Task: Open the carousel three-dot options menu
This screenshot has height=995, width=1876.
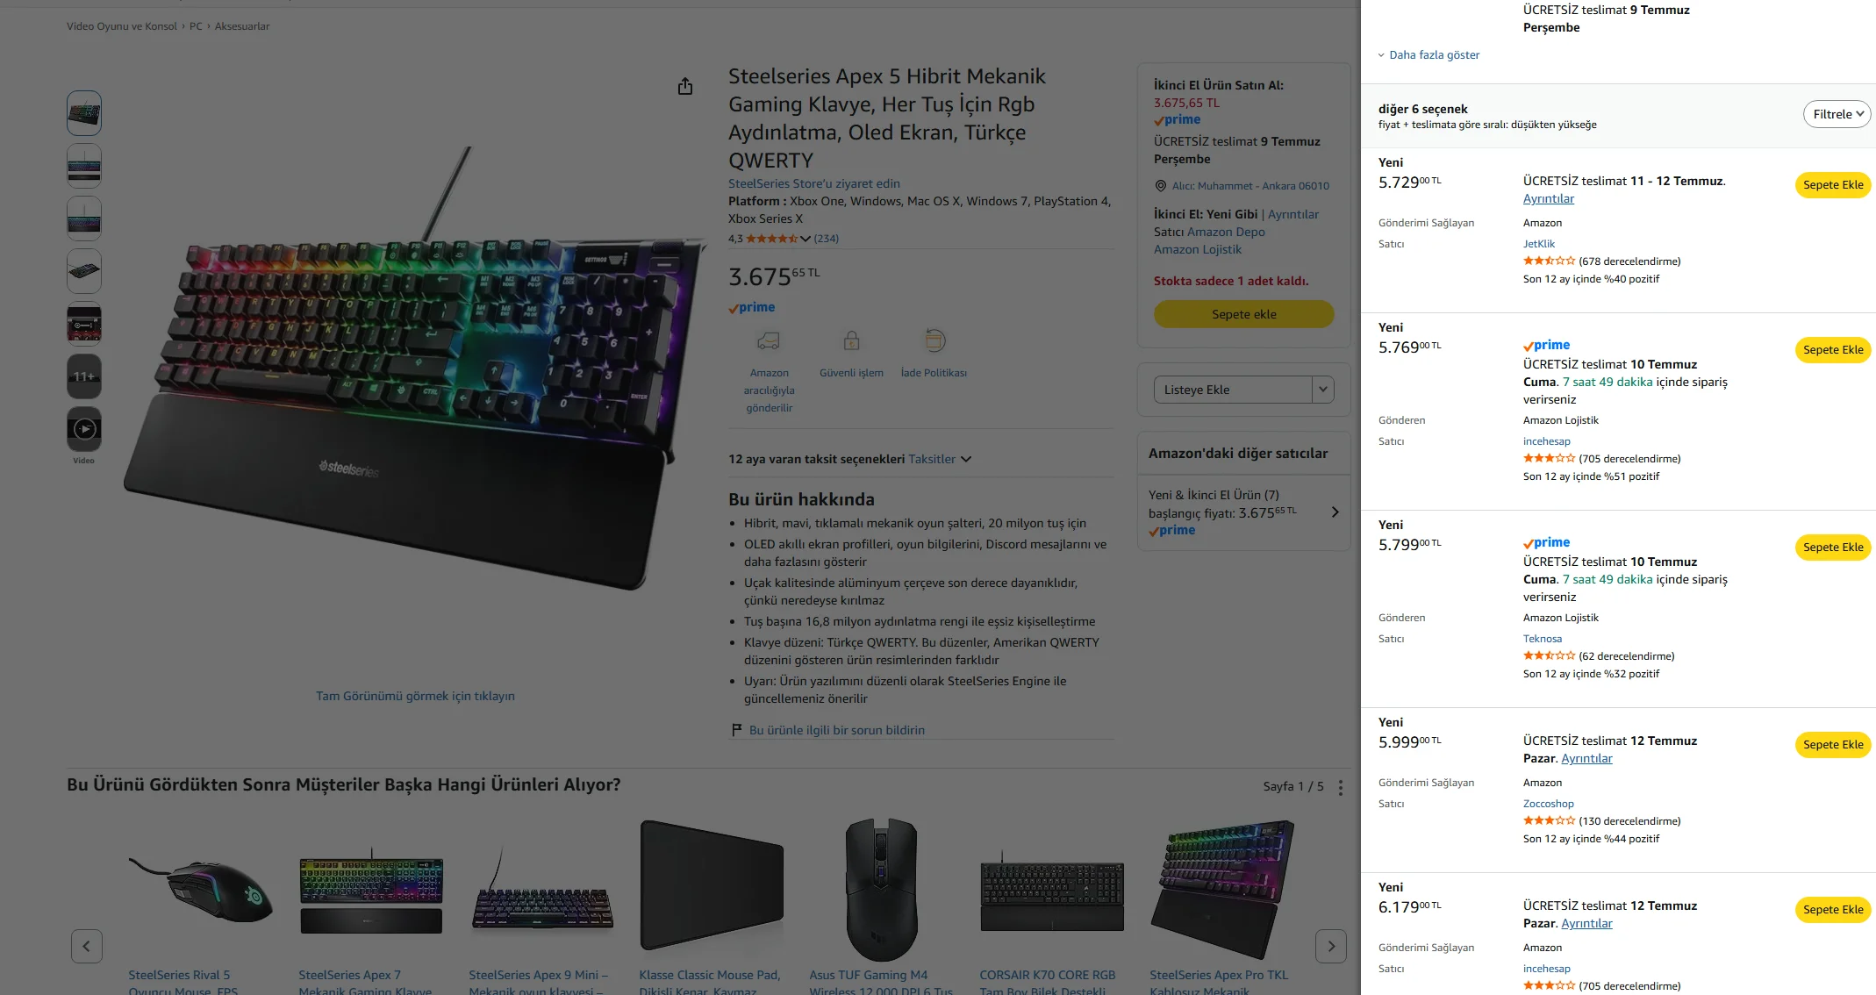Action: point(1340,787)
